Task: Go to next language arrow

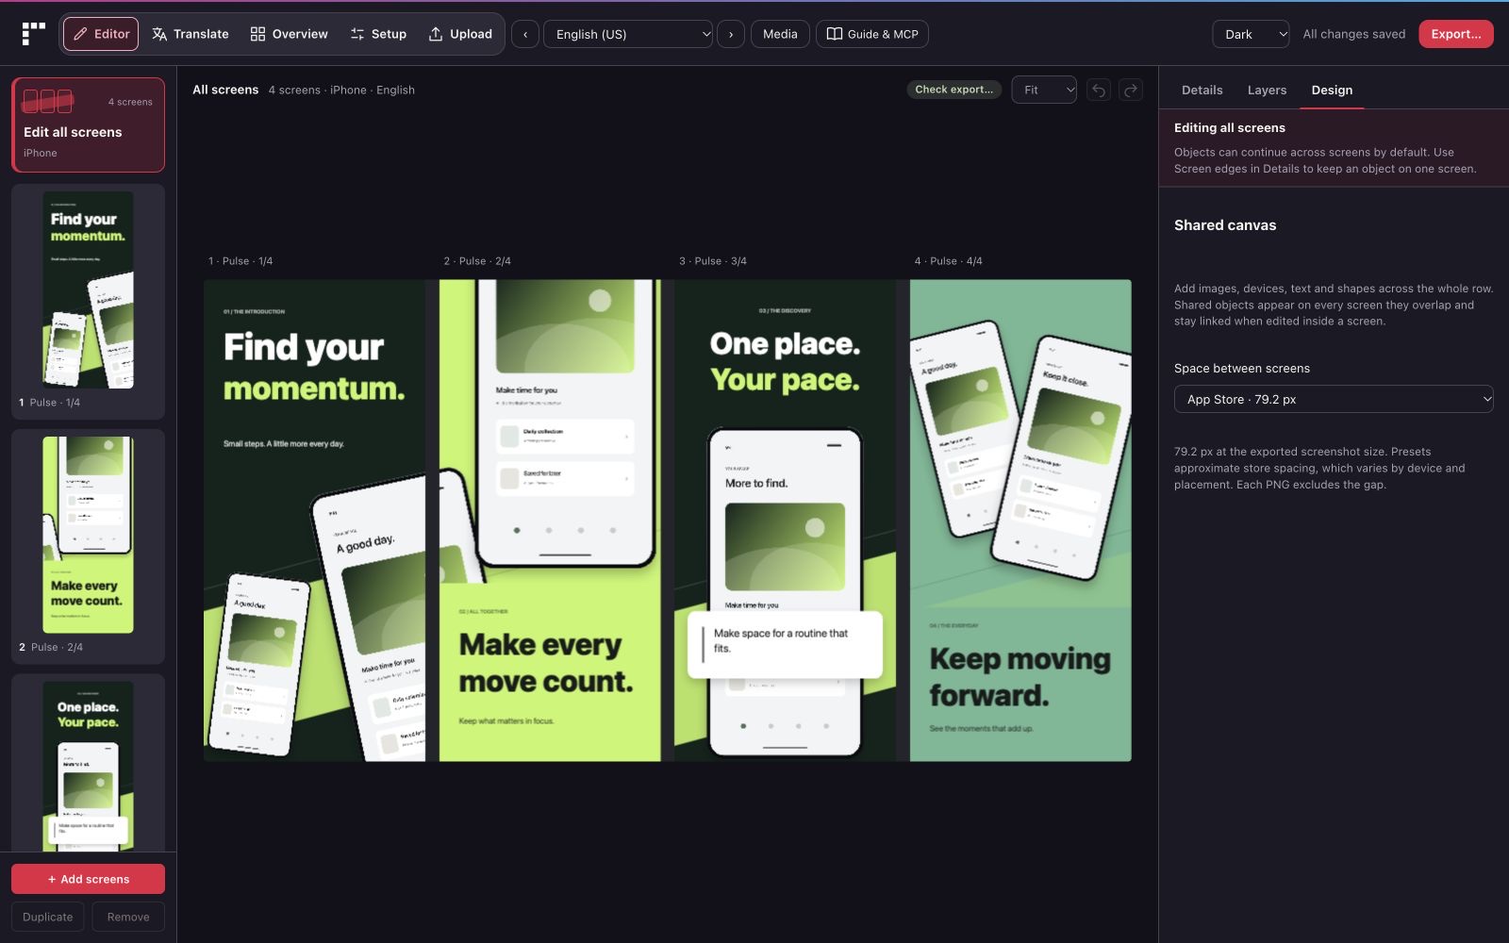Action: 731,34
